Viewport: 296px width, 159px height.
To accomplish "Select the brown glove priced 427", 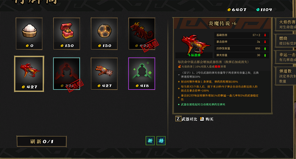I will click(104, 74).
